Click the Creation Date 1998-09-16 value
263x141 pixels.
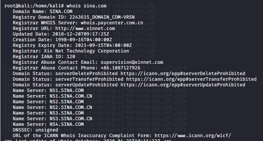click(84, 40)
